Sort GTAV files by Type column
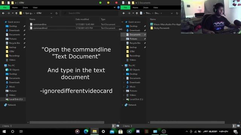 click(103, 19)
